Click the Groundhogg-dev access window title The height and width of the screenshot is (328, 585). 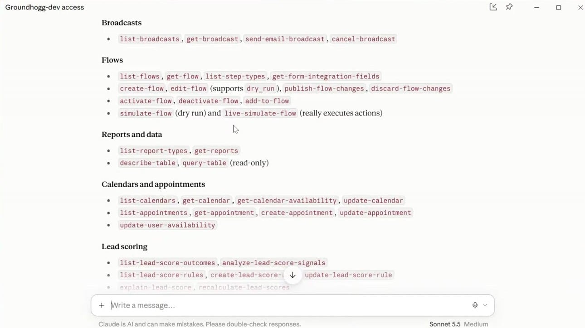coord(44,7)
